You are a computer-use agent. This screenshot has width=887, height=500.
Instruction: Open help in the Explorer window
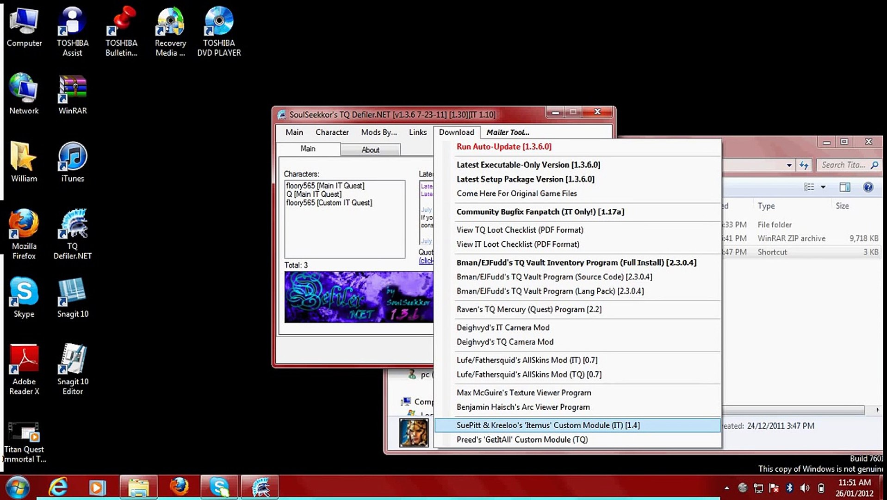tap(868, 187)
